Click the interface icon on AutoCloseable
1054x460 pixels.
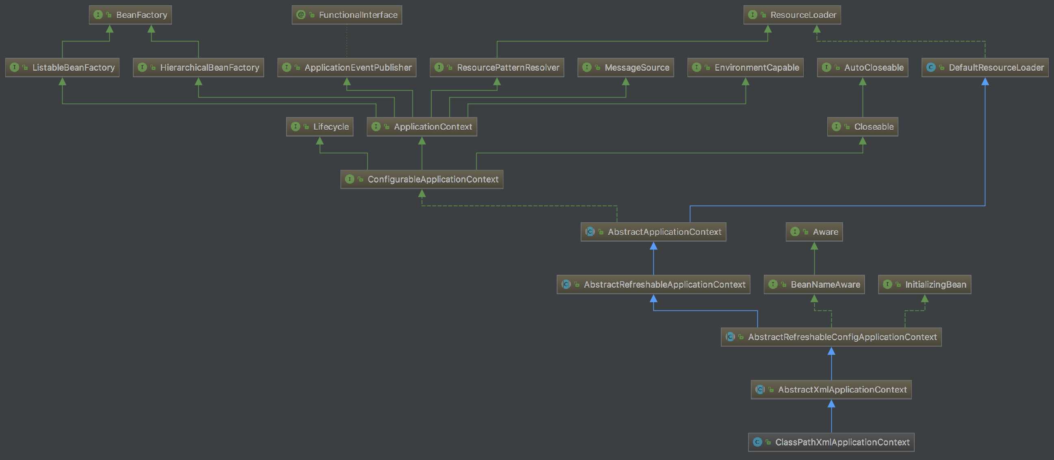[x=826, y=67]
